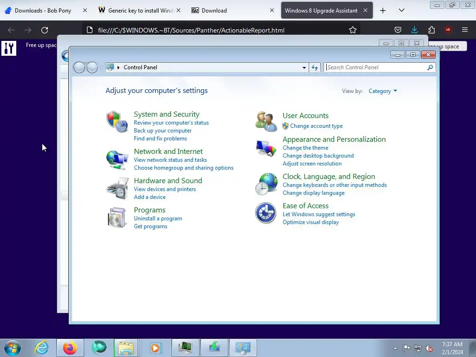Open Firefox extensions puzzle icon
This screenshot has height=357, width=476.
431,30
